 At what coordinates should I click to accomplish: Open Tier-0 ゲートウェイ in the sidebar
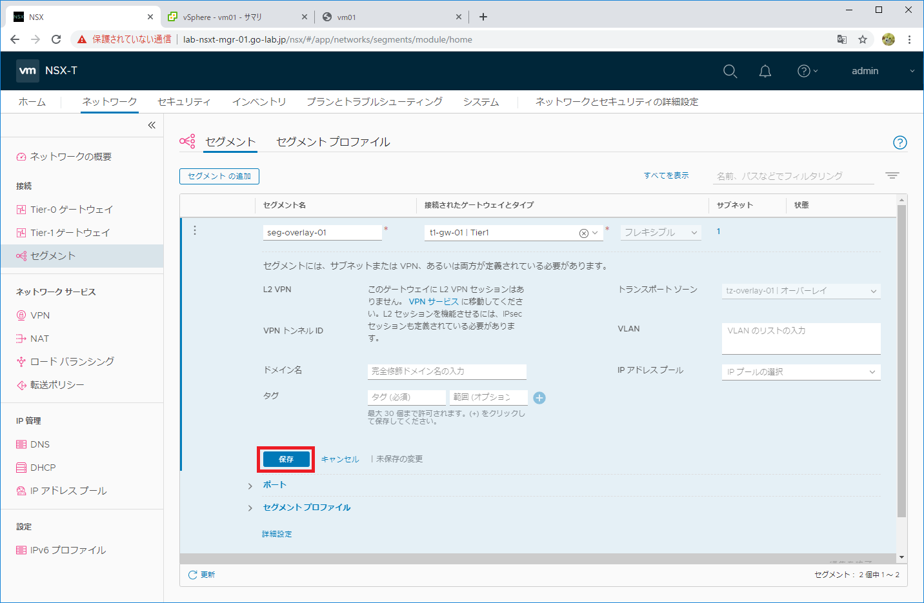71,210
